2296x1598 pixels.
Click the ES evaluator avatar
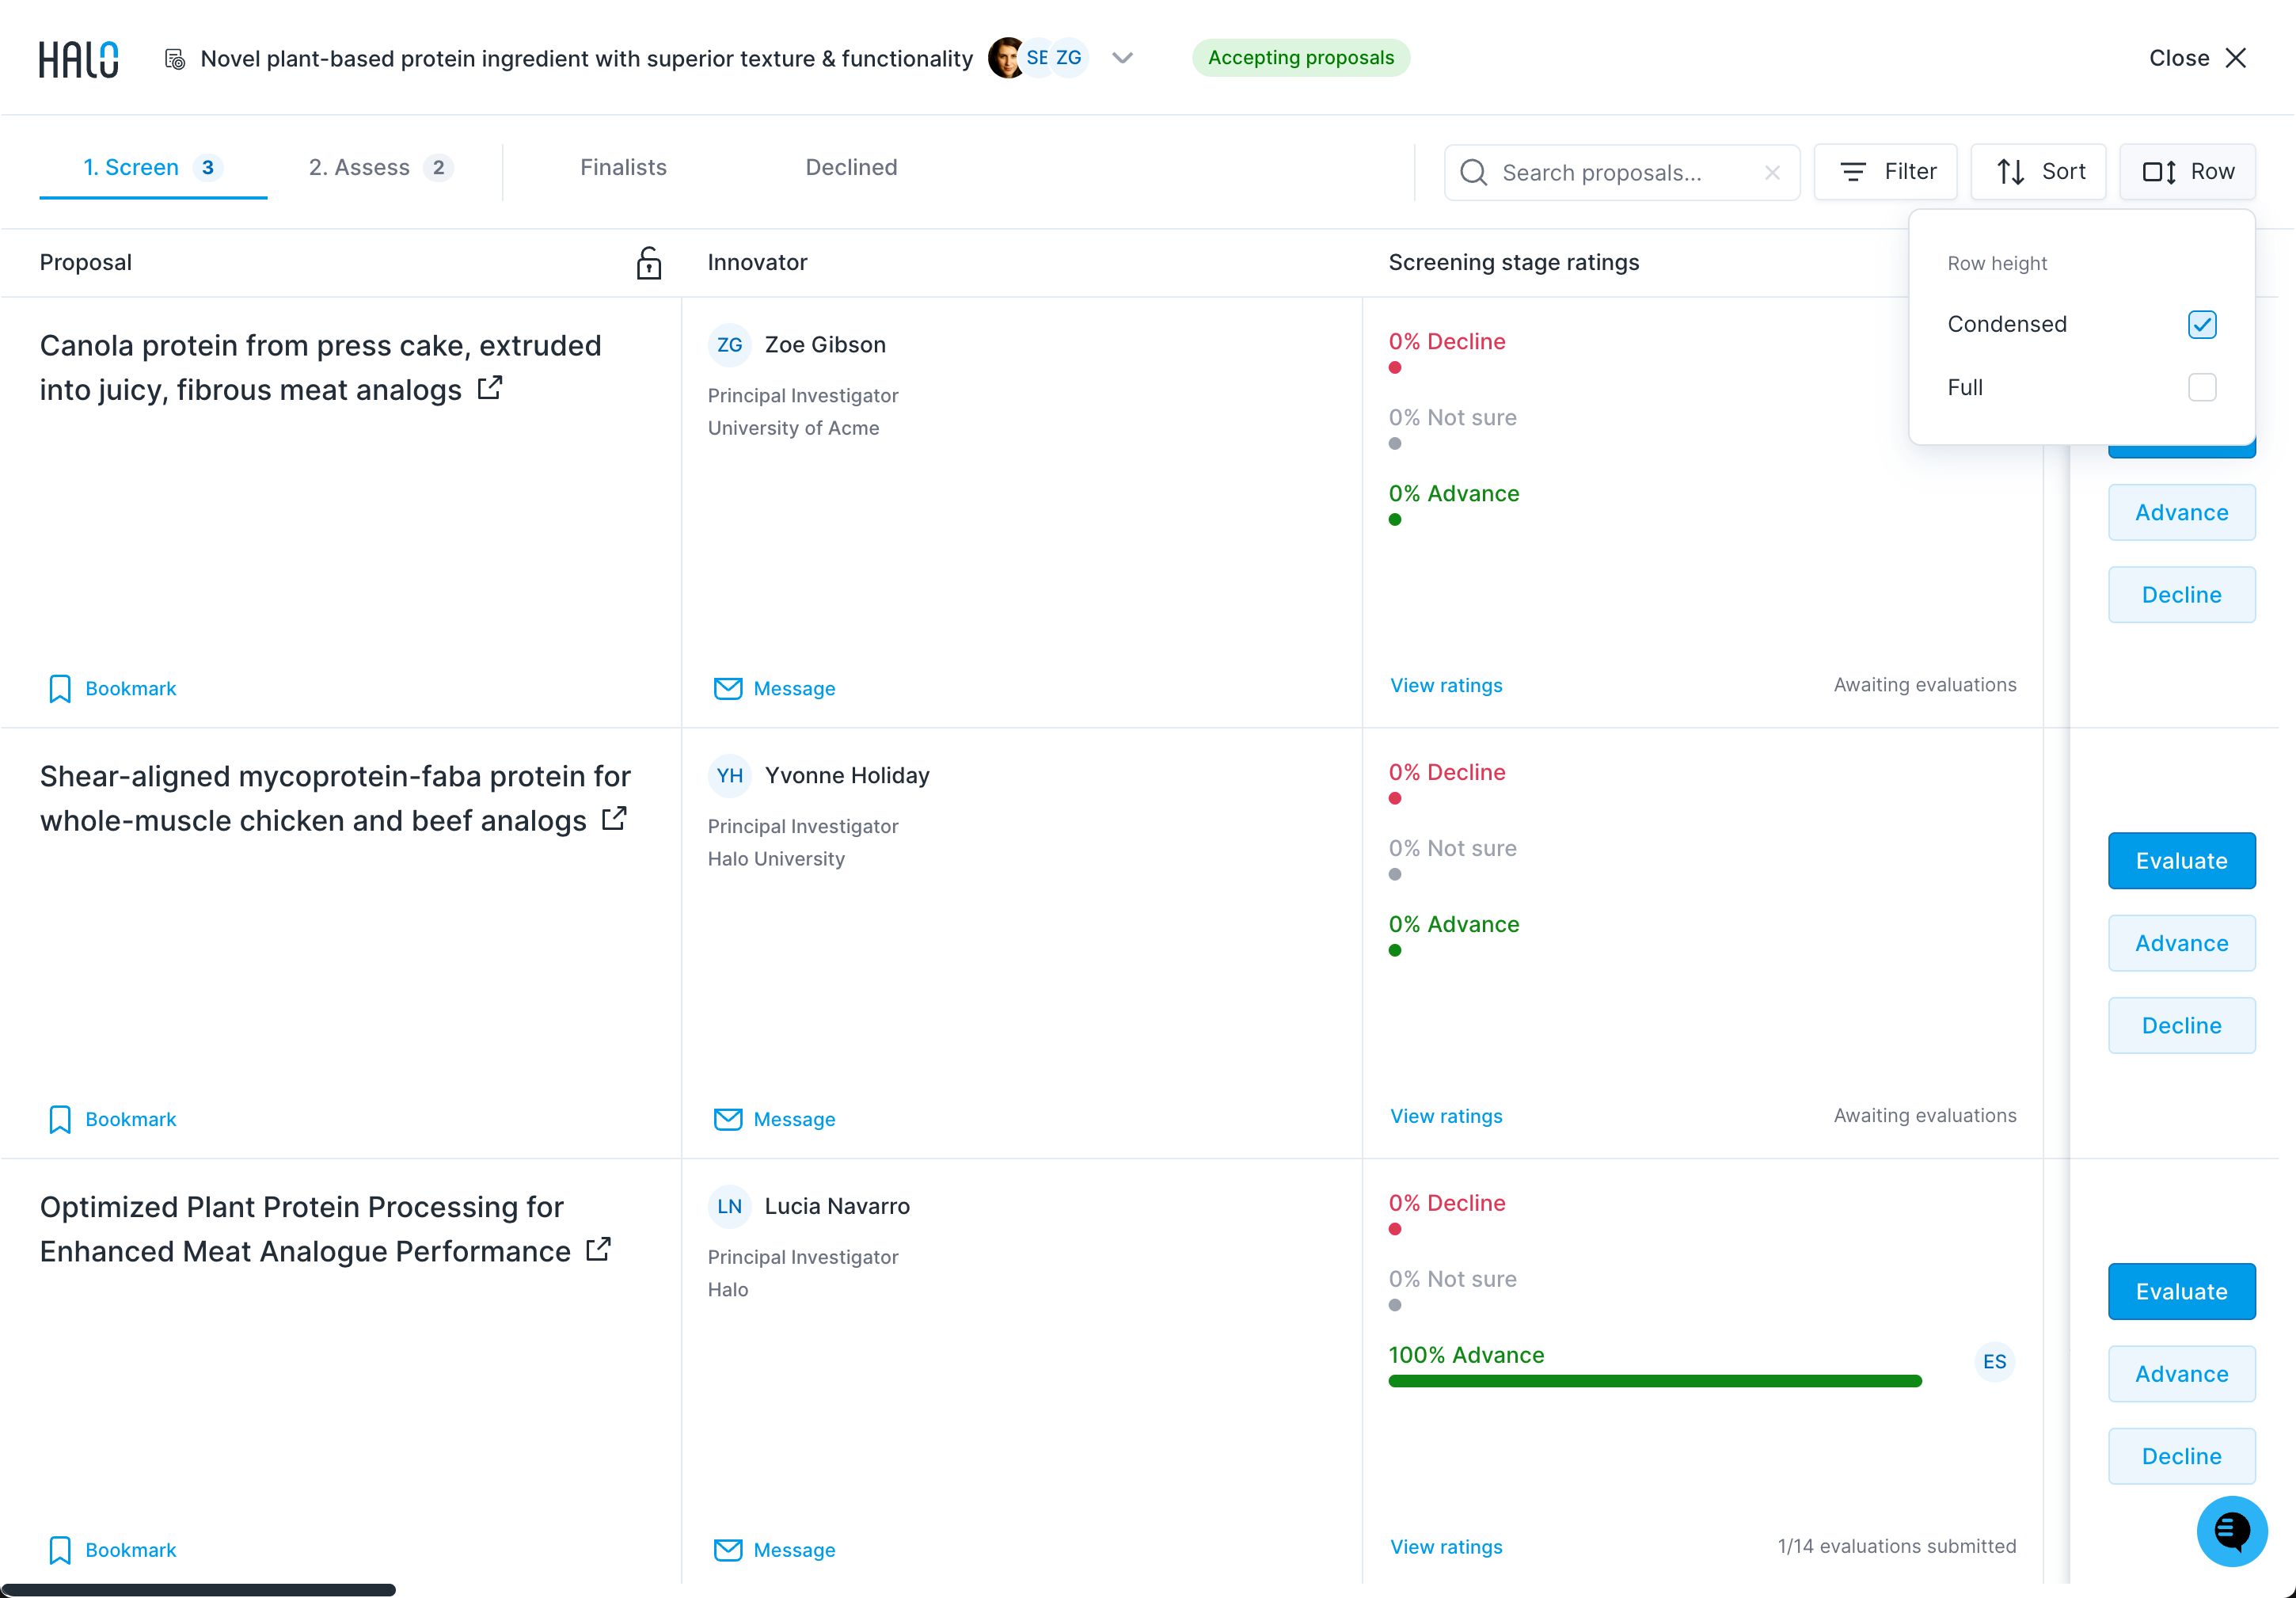tap(1994, 1362)
